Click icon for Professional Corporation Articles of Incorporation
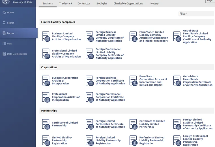The height and width of the screenshot is (147, 215). (x=46, y=97)
